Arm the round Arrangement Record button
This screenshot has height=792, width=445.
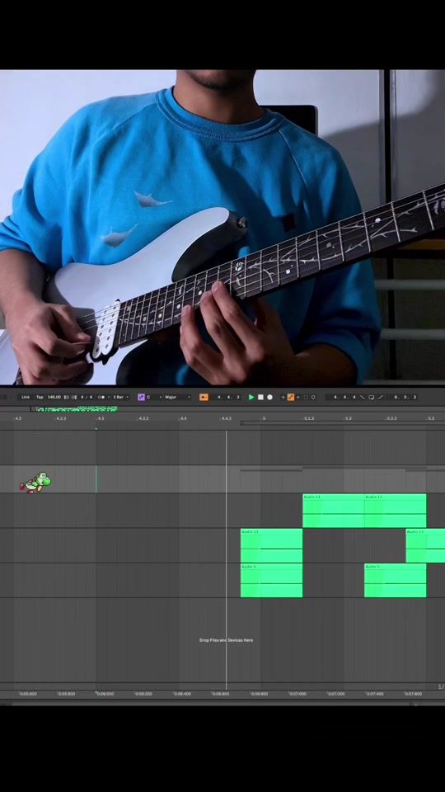tap(270, 397)
